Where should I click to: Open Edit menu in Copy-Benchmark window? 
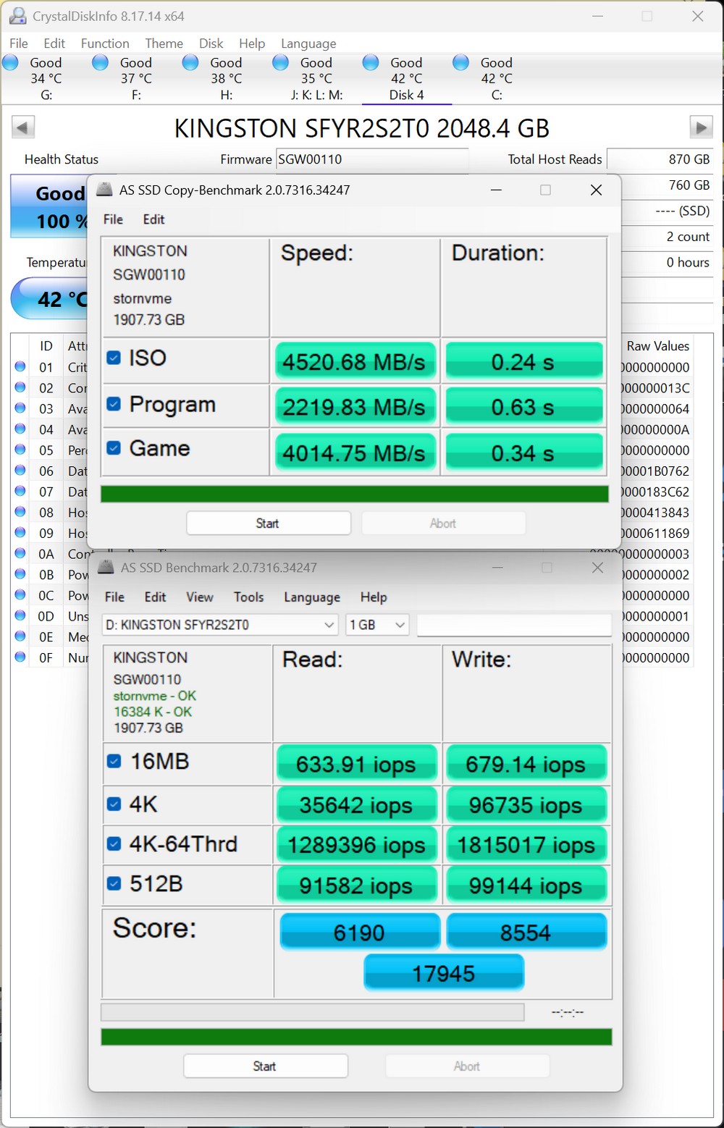(x=153, y=219)
